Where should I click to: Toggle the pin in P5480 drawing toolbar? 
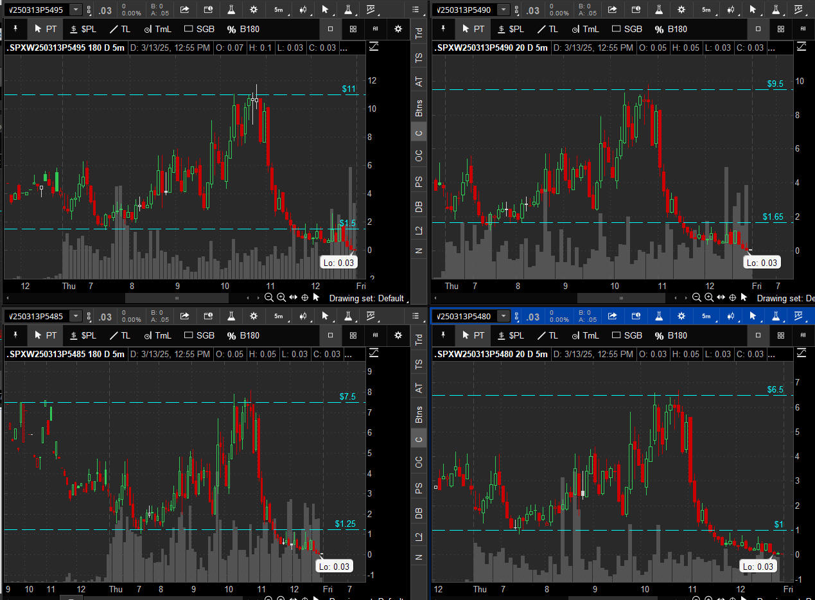(443, 335)
